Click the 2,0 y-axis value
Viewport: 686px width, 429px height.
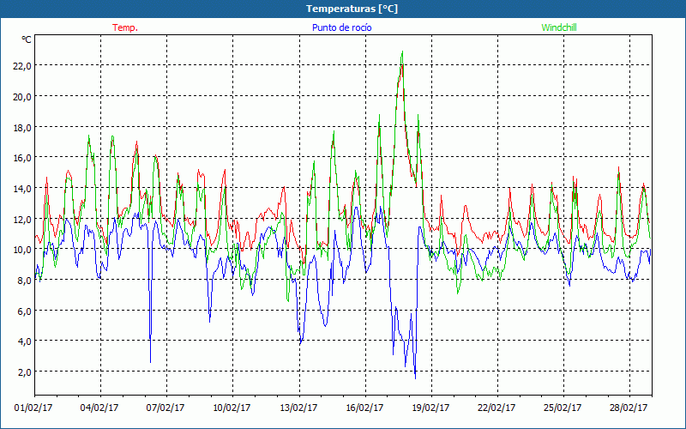pos(24,372)
